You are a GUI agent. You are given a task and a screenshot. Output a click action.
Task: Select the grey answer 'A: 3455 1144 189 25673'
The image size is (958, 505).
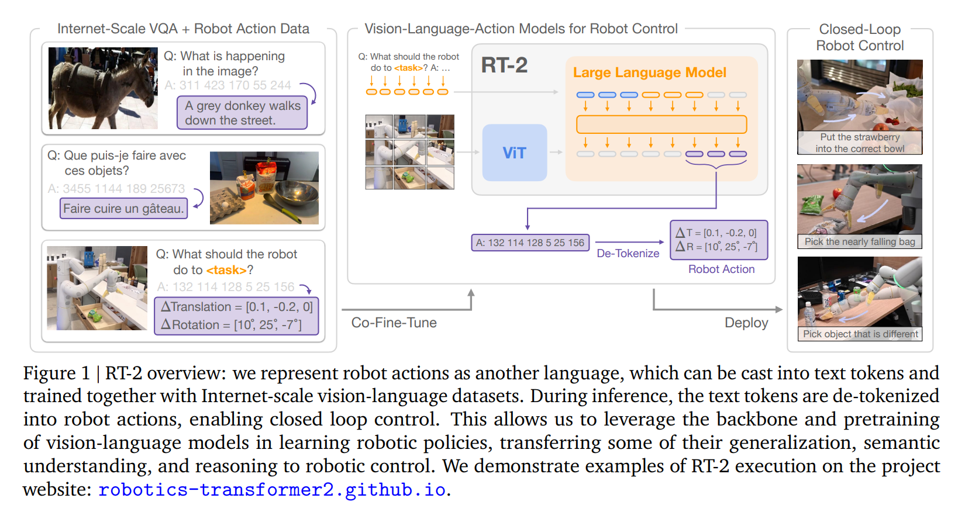click(116, 188)
